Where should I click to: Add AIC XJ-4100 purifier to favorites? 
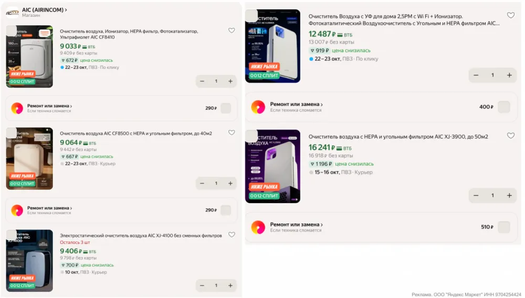click(x=232, y=235)
